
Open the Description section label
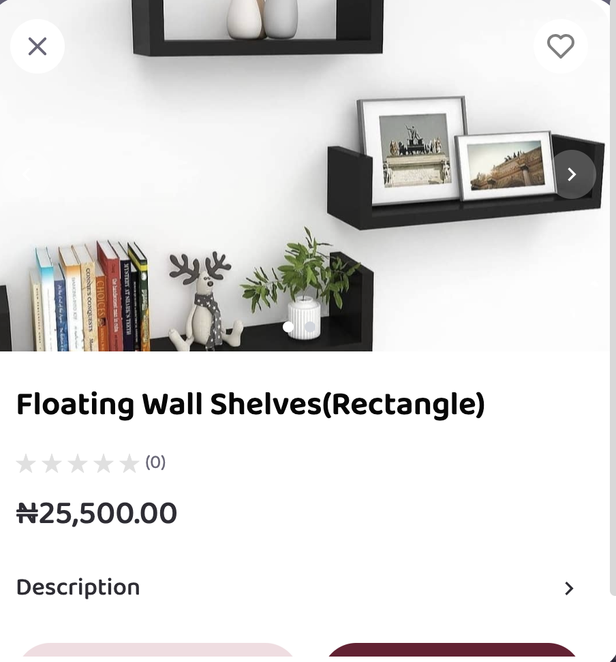[78, 587]
